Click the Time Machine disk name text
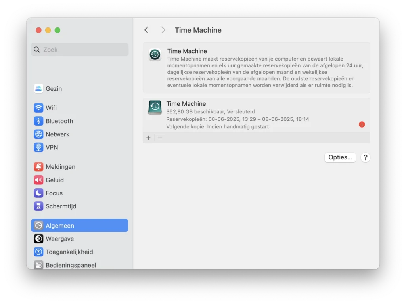This screenshot has height=304, width=406. 186,103
